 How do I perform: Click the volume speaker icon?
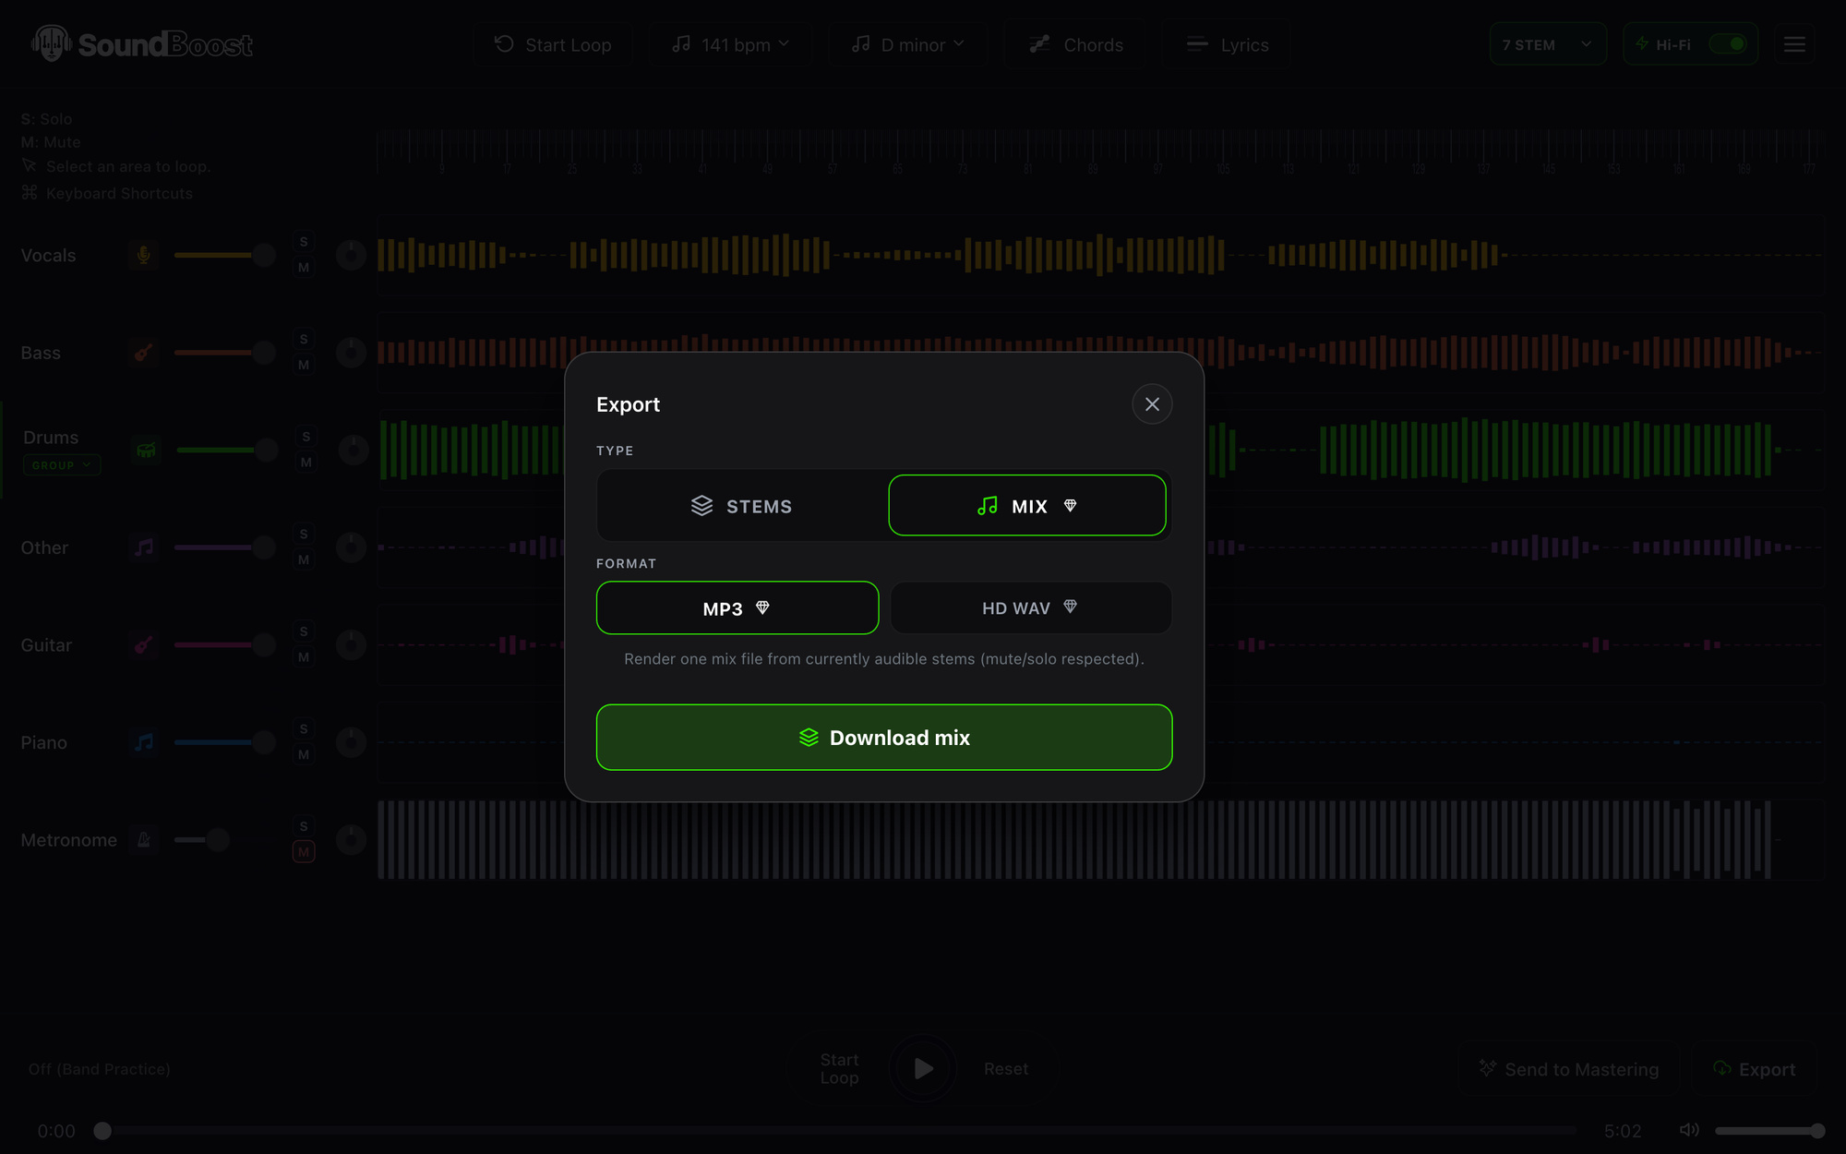coord(1689,1130)
